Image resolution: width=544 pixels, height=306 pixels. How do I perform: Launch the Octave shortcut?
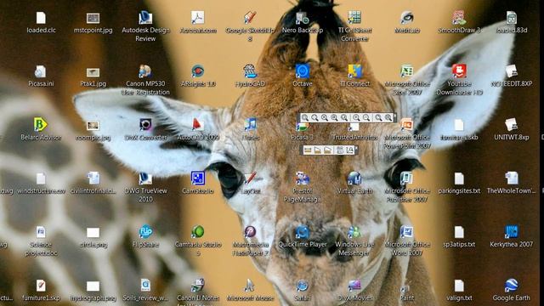tap(303, 71)
